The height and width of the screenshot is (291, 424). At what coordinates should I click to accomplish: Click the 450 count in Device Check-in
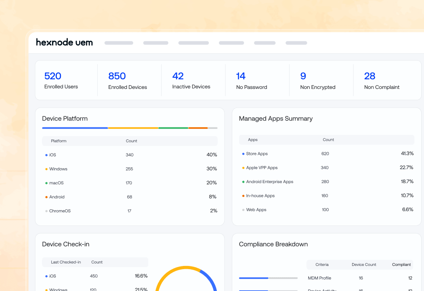click(94, 276)
